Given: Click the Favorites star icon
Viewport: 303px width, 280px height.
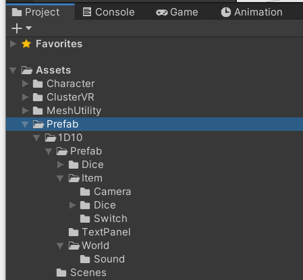Looking at the screenshot, I should pos(26,44).
